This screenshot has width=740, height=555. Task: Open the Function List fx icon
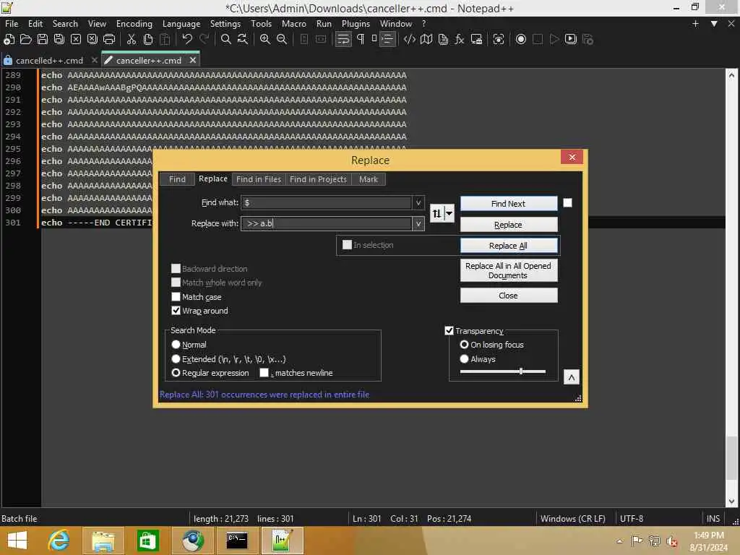[459, 39]
